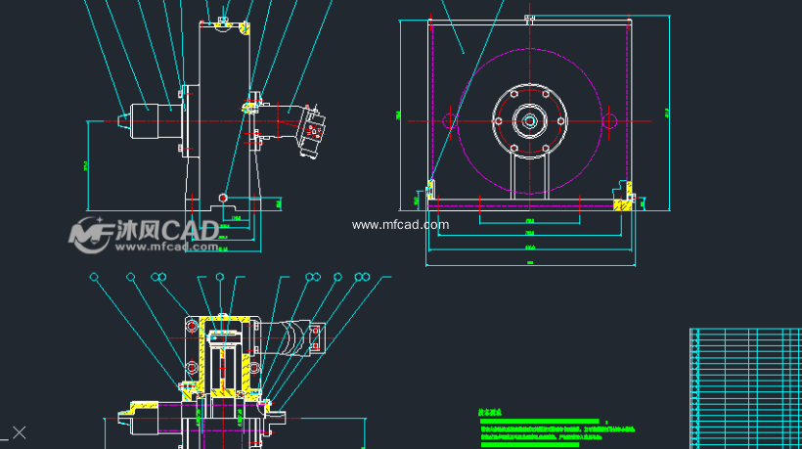Open the www.mfcad.com link text
The height and width of the screenshot is (449, 802).
click(400, 225)
